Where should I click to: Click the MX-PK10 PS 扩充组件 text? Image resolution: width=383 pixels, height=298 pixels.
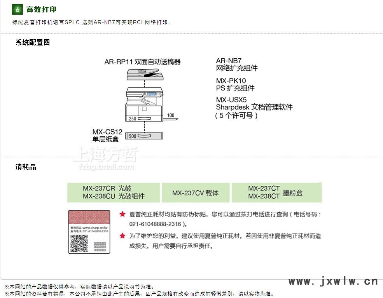tap(235, 84)
